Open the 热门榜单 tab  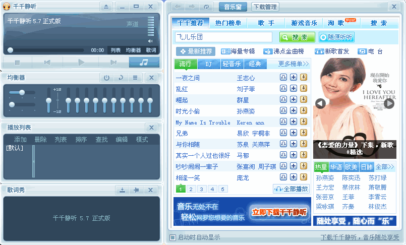point(228,23)
